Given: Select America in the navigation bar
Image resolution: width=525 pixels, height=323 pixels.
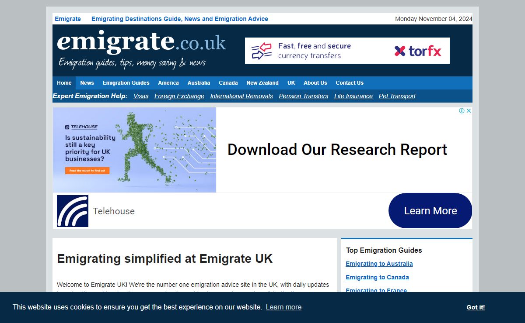Looking at the screenshot, I should point(168,83).
